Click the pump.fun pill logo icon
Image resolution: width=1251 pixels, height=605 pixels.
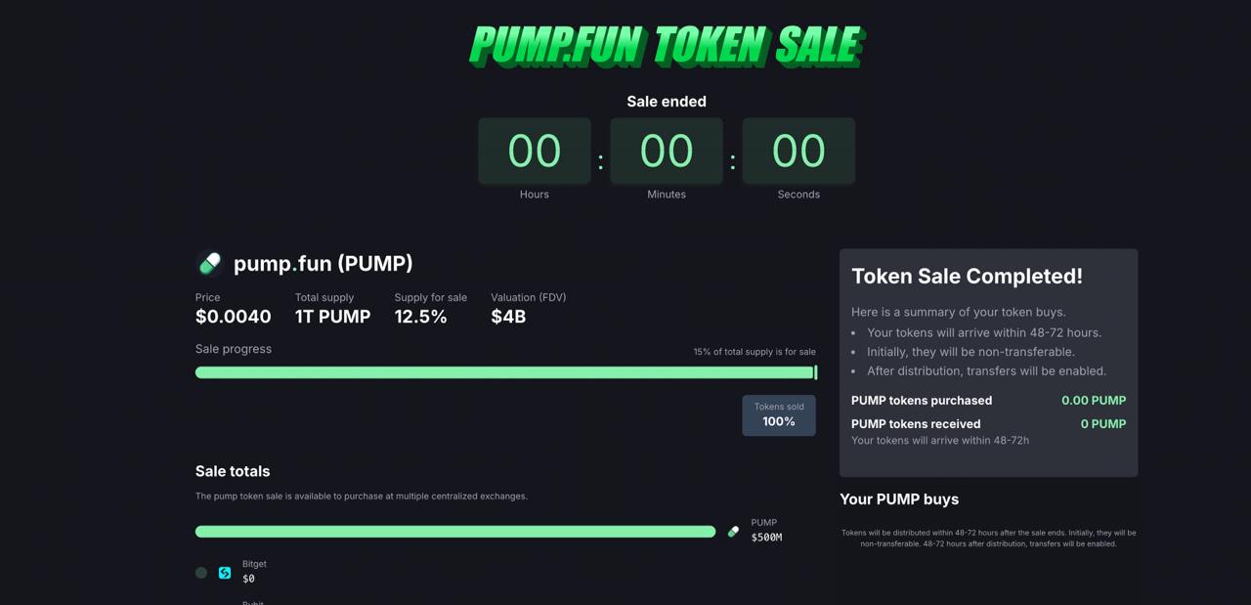click(209, 263)
